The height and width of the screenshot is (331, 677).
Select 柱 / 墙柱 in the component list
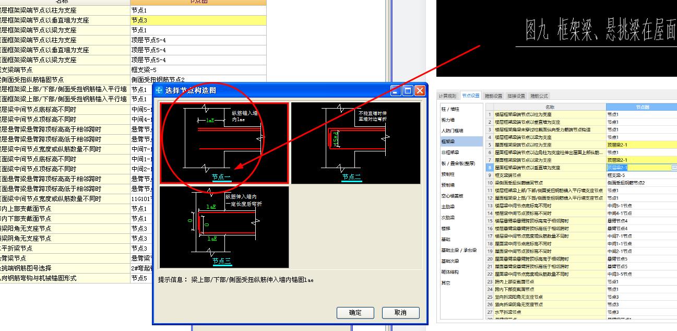click(x=461, y=109)
